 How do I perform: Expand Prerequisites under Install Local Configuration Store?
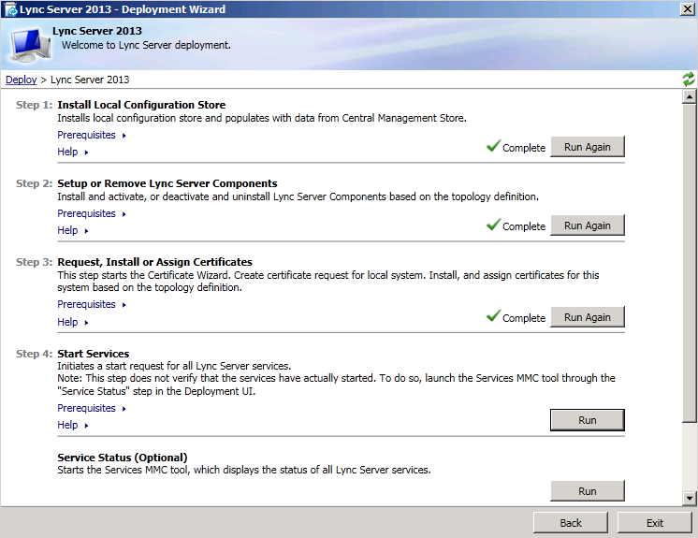tap(92, 135)
